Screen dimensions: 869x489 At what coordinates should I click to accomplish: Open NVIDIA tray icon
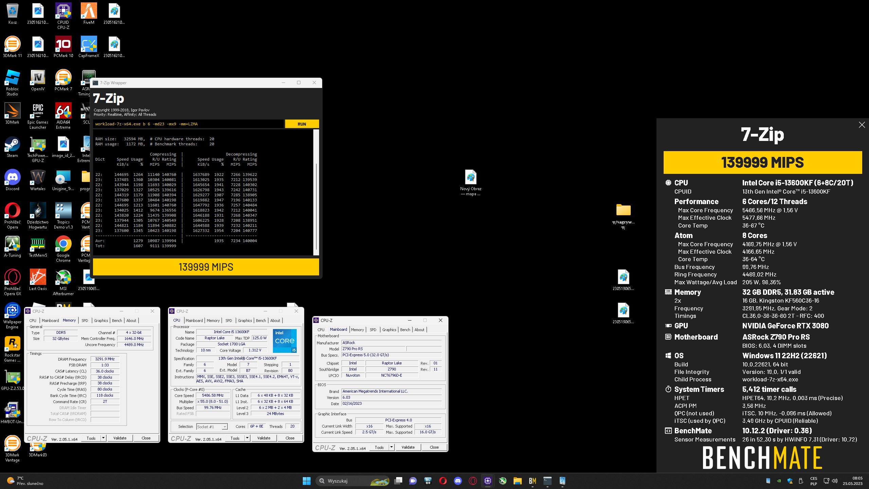(779, 481)
